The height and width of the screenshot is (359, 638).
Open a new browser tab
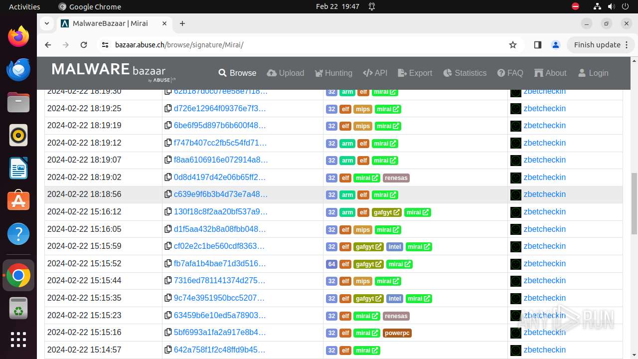[x=182, y=23]
